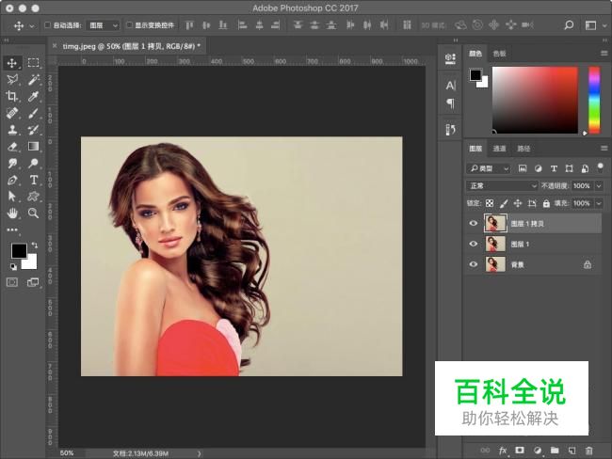Enable the 自动选择 checkbox
Image resolution: width=612 pixels, height=459 pixels.
[x=49, y=25]
